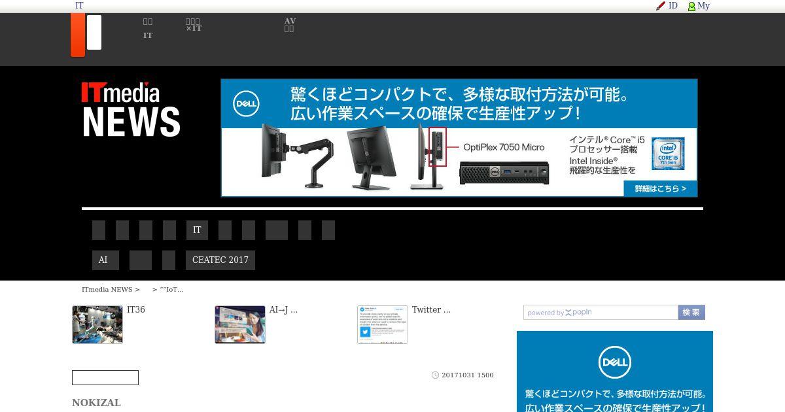Focus the popIn search input field
This screenshot has width=785, height=412.
coord(601,313)
